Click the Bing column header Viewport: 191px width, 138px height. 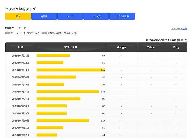click(176, 47)
